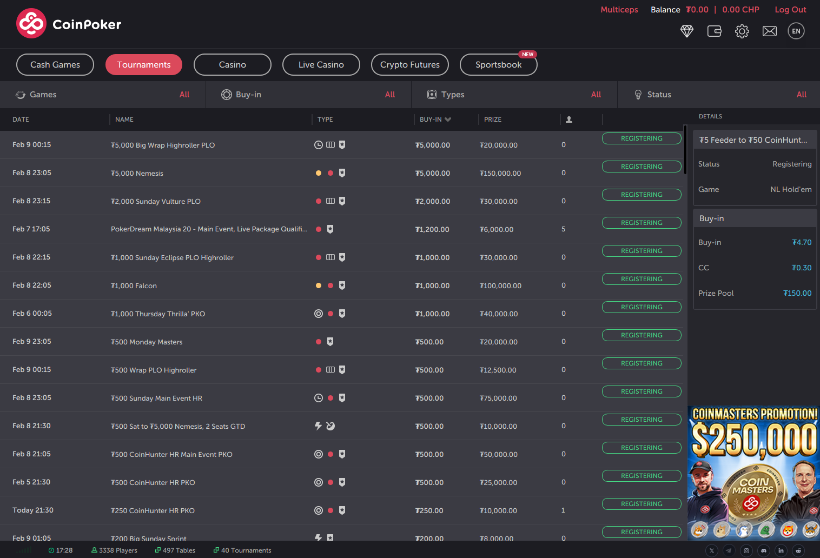
Task: Open the X (Twitter) social link
Action: pyautogui.click(x=711, y=550)
